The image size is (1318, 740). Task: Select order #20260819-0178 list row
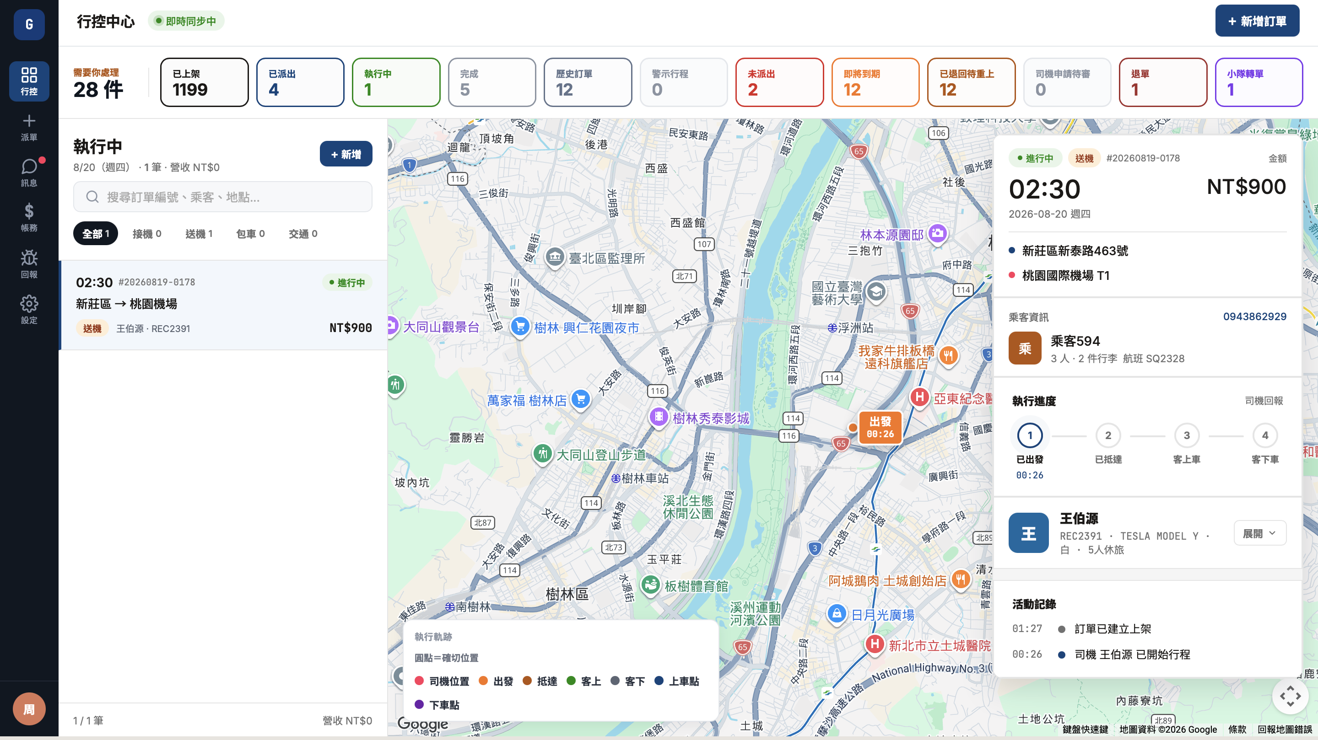224,306
